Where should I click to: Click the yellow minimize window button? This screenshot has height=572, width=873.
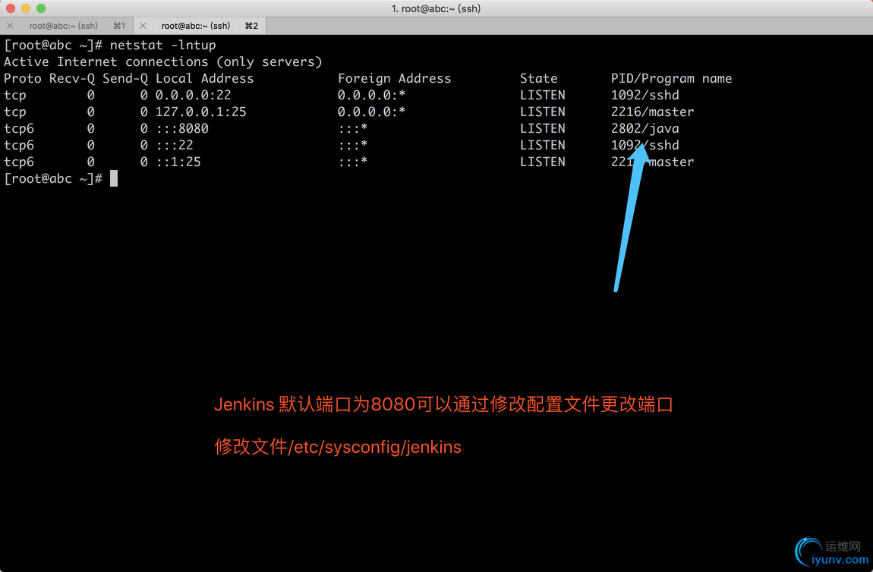pos(26,8)
